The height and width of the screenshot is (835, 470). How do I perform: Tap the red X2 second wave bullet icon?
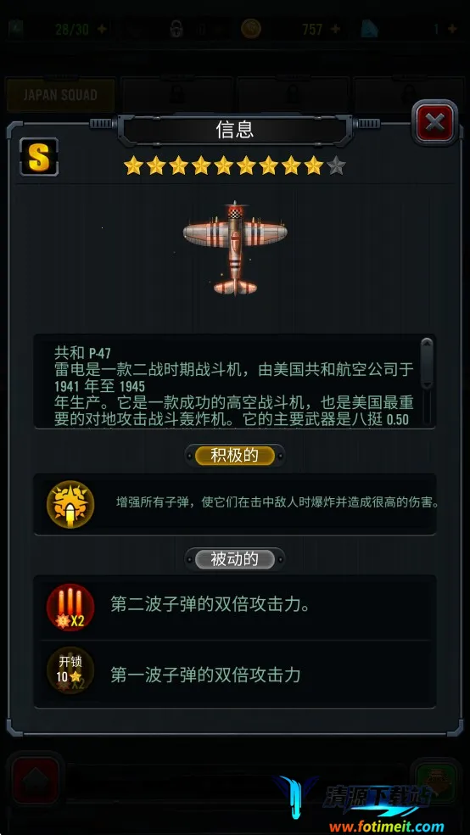(70, 608)
